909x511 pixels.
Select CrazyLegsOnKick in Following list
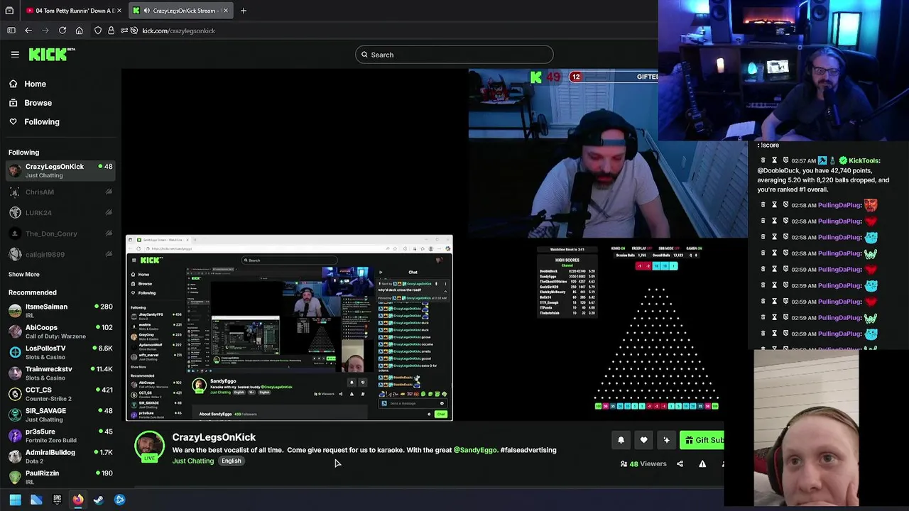point(60,170)
